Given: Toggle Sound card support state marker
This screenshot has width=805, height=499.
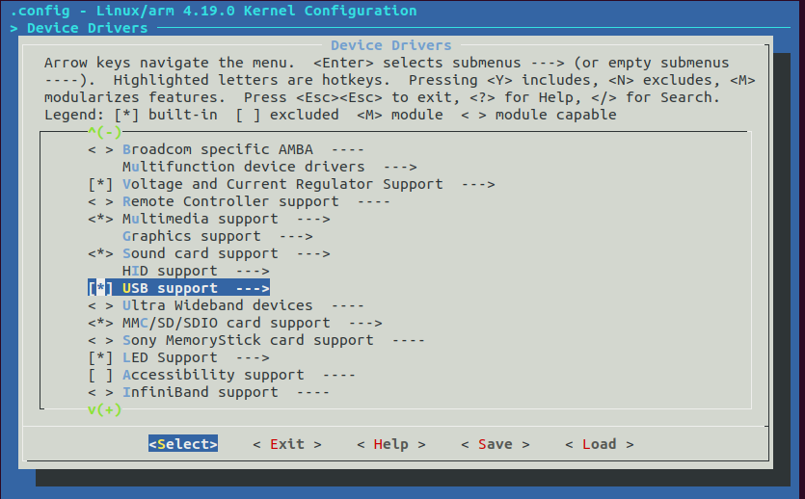Looking at the screenshot, I should click(x=100, y=254).
